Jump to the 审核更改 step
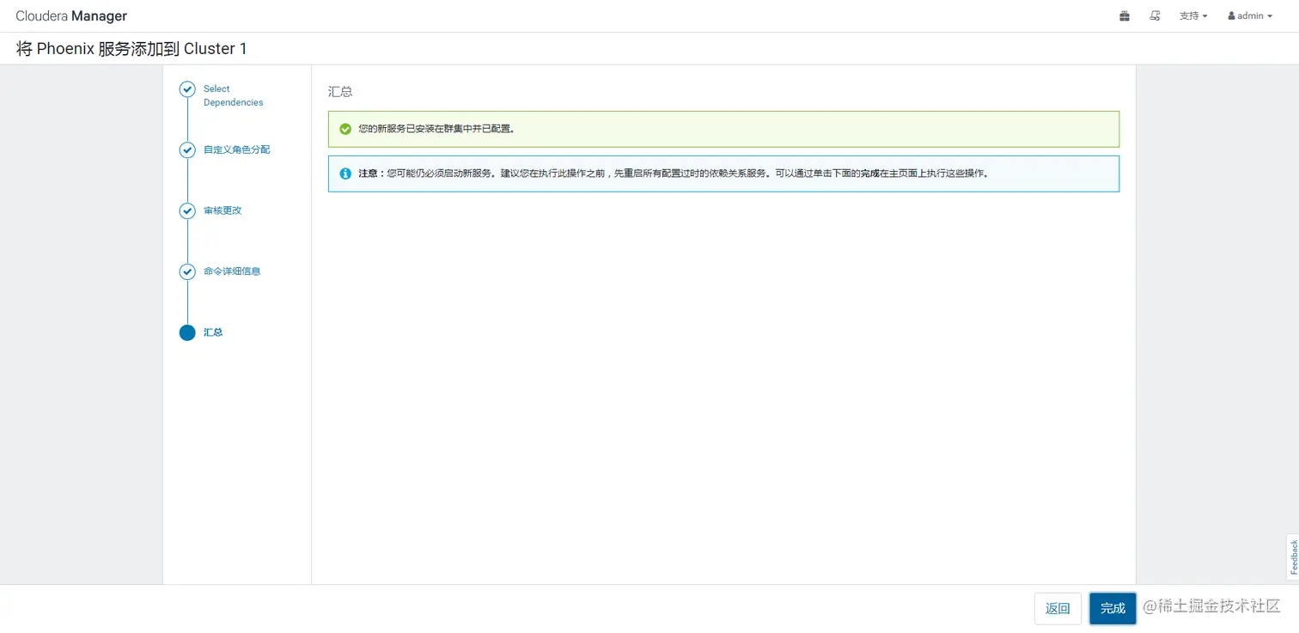1299x633 pixels. 223,210
